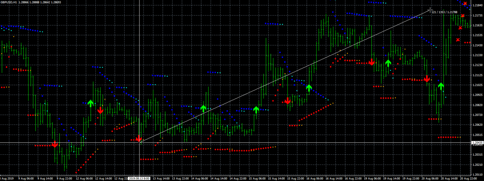This screenshot has width=484, height=181.
Task: Click the 1.20315 price scale label
Action: coord(478,154)
